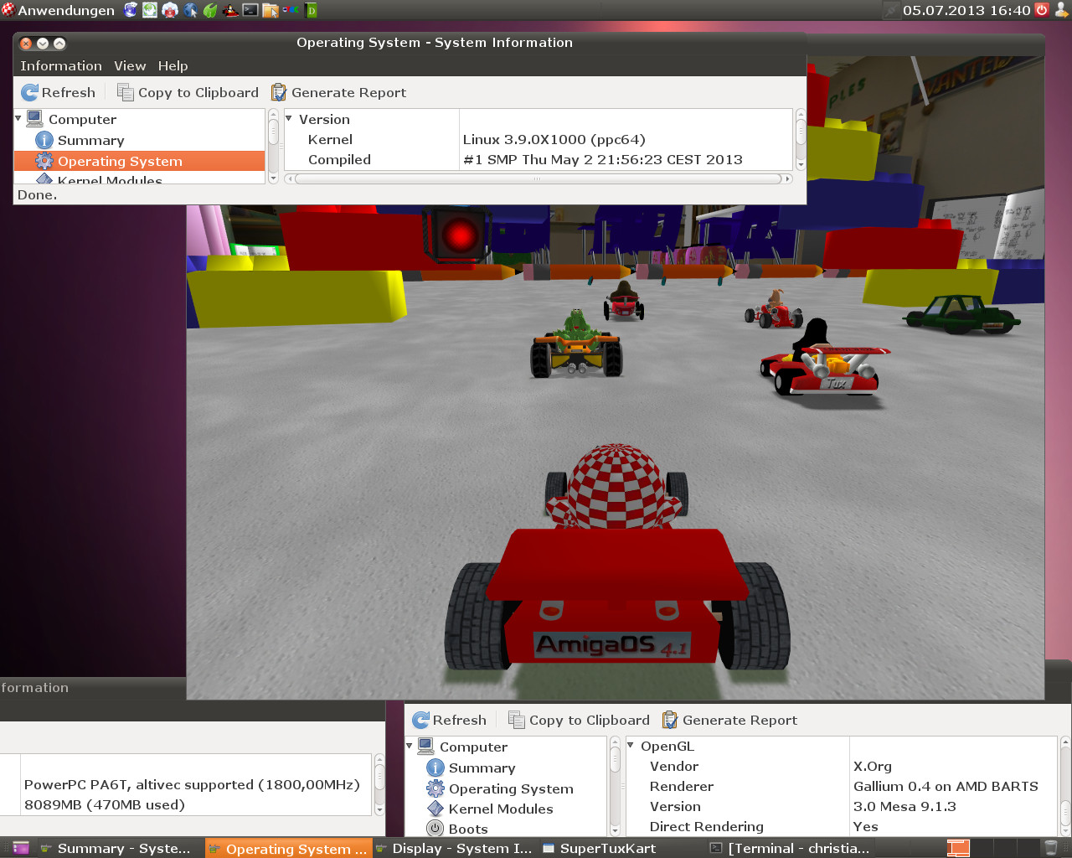Screen dimensions: 1072x858
Task: Collapse the Version section expander
Action: (290, 119)
